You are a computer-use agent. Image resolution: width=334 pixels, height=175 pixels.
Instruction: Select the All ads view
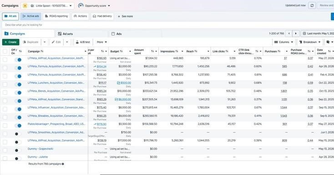(x=10, y=16)
